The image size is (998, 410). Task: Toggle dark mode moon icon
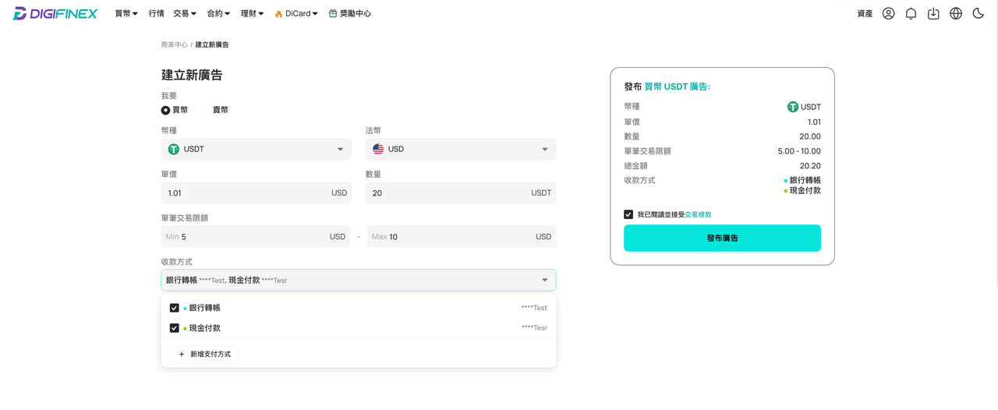click(978, 13)
